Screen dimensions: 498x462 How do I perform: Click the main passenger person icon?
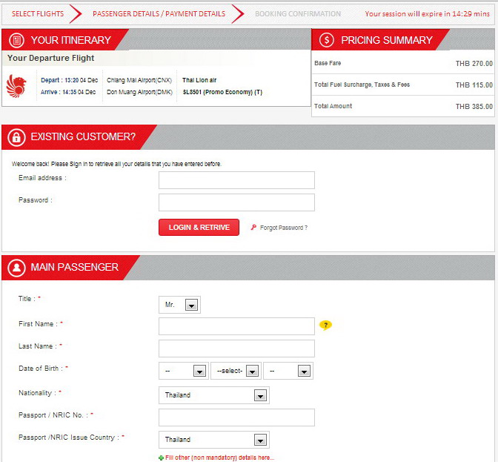click(16, 267)
